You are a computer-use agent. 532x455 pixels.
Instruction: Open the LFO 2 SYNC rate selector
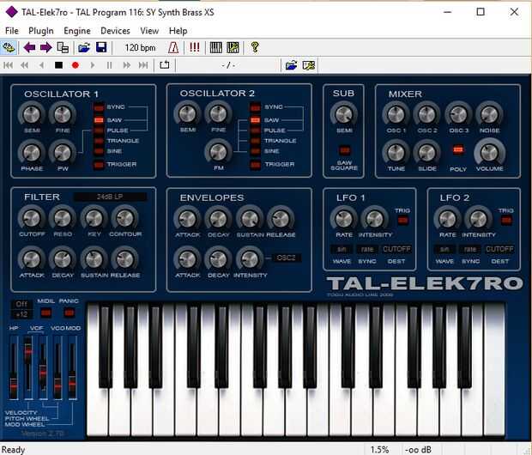pyautogui.click(x=470, y=249)
